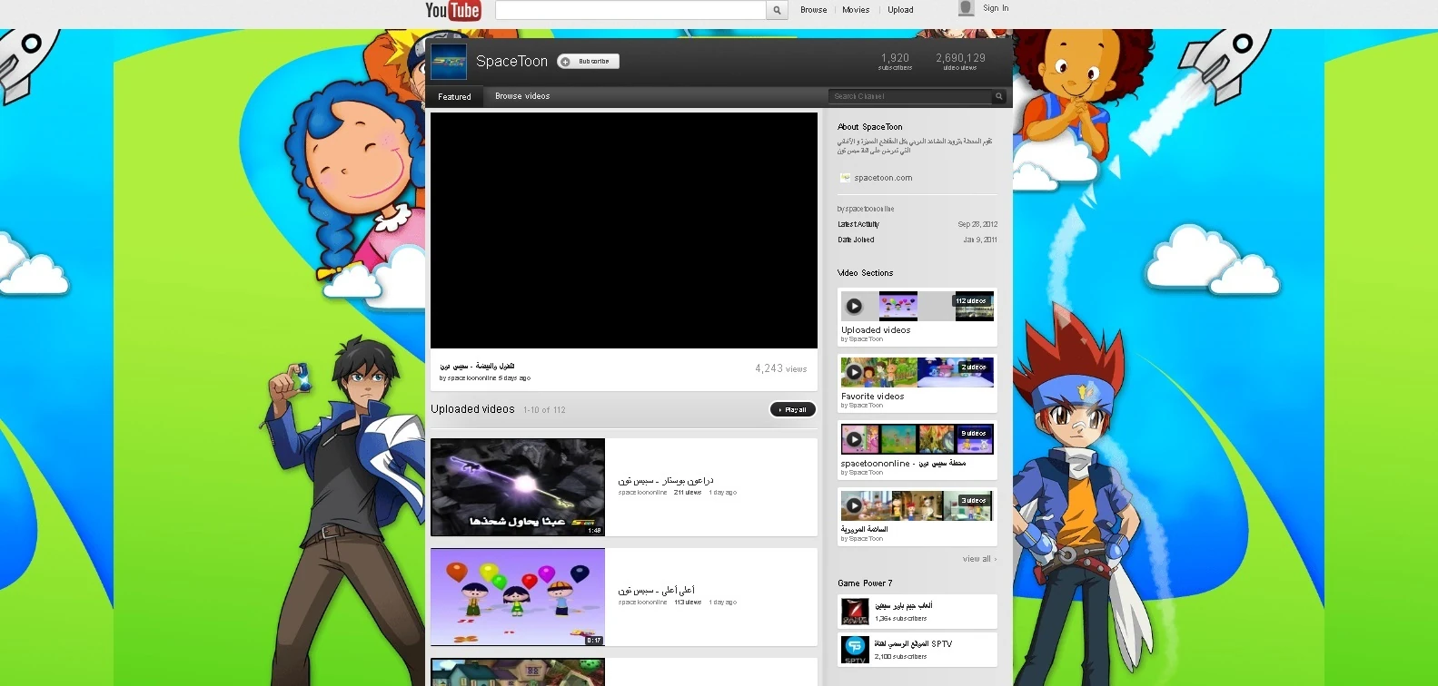This screenshot has width=1438, height=686.
Task: Open the red Z channel icon under Game Power 7
Action: 855,612
